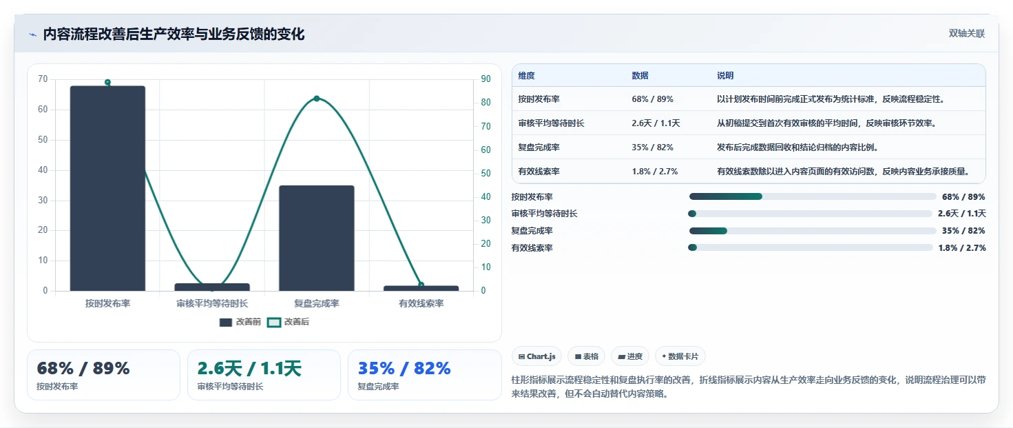Click the summary paragraph starting 柱形指标展示

click(749, 387)
